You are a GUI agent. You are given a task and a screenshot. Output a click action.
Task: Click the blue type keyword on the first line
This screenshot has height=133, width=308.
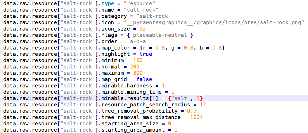tap(108, 4)
